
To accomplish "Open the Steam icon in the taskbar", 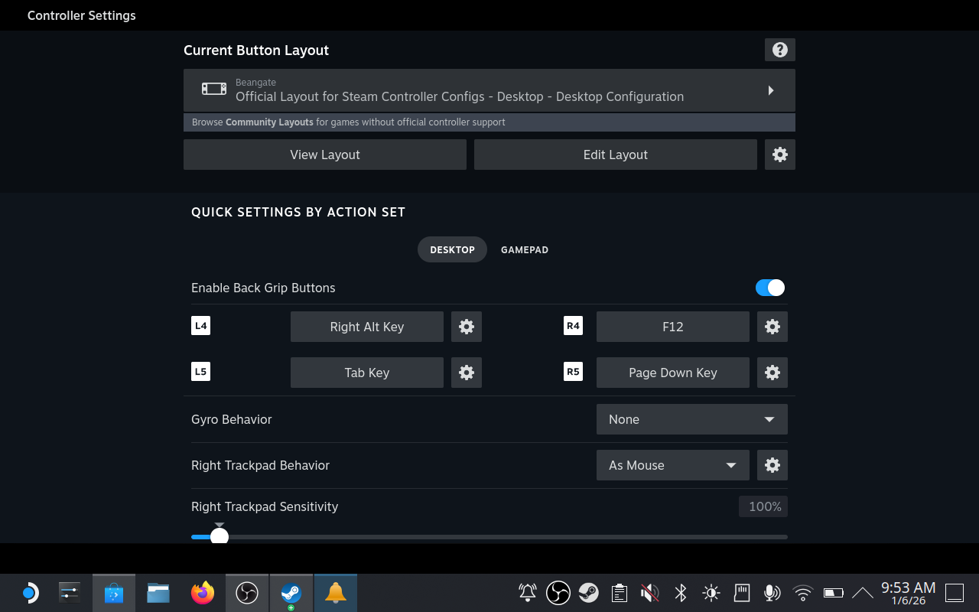I will pos(291,593).
